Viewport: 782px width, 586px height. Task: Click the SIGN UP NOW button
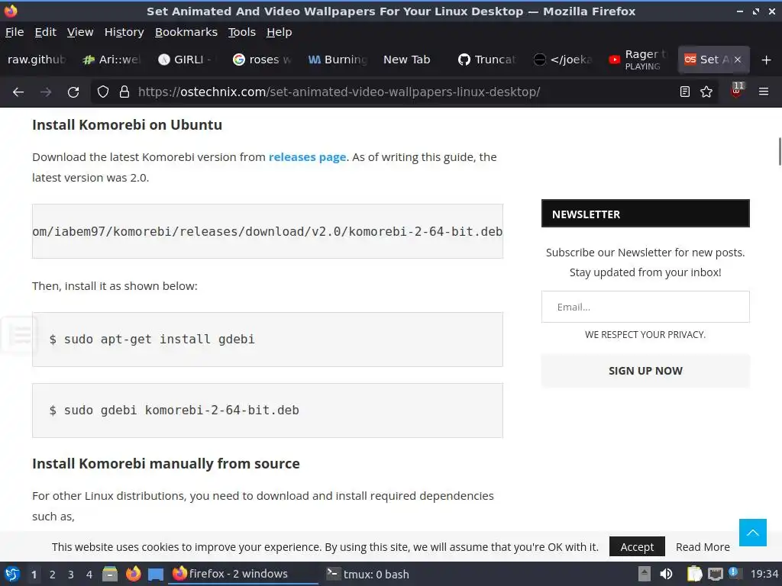(645, 371)
